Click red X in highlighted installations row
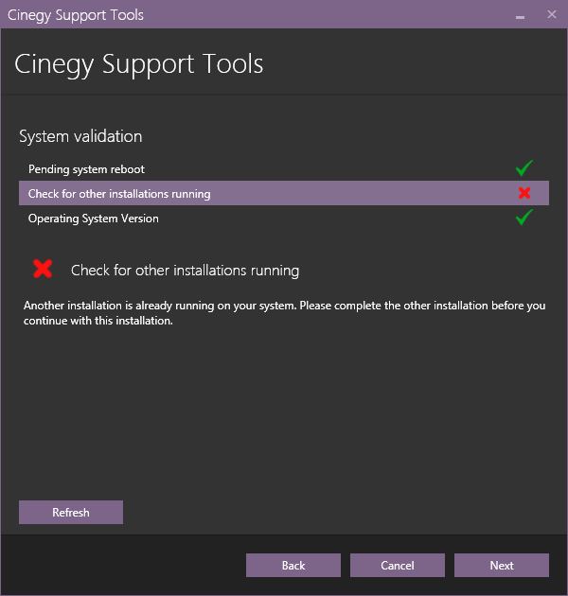The height and width of the screenshot is (596, 568). (524, 193)
